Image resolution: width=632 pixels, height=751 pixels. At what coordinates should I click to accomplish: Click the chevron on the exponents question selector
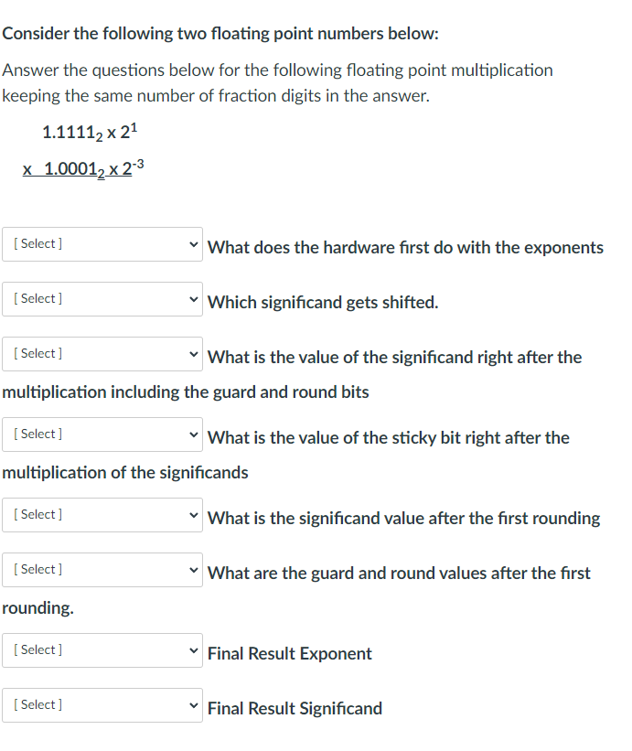click(x=192, y=243)
